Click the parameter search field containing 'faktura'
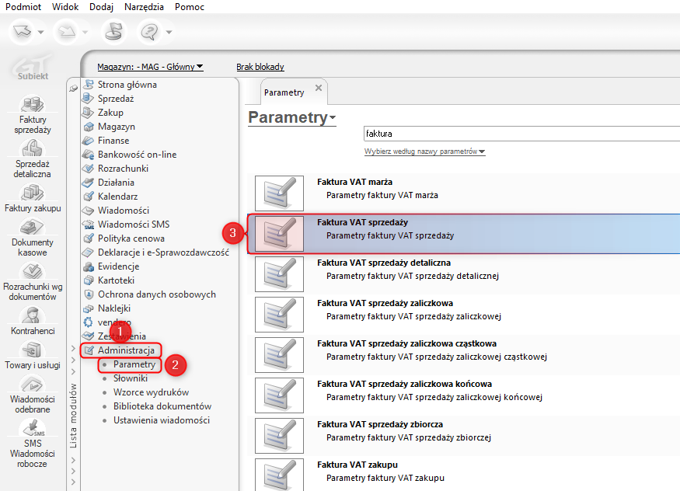 (521, 134)
